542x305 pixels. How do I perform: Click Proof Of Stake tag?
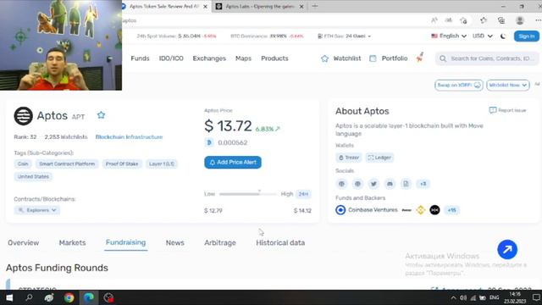tap(122, 164)
